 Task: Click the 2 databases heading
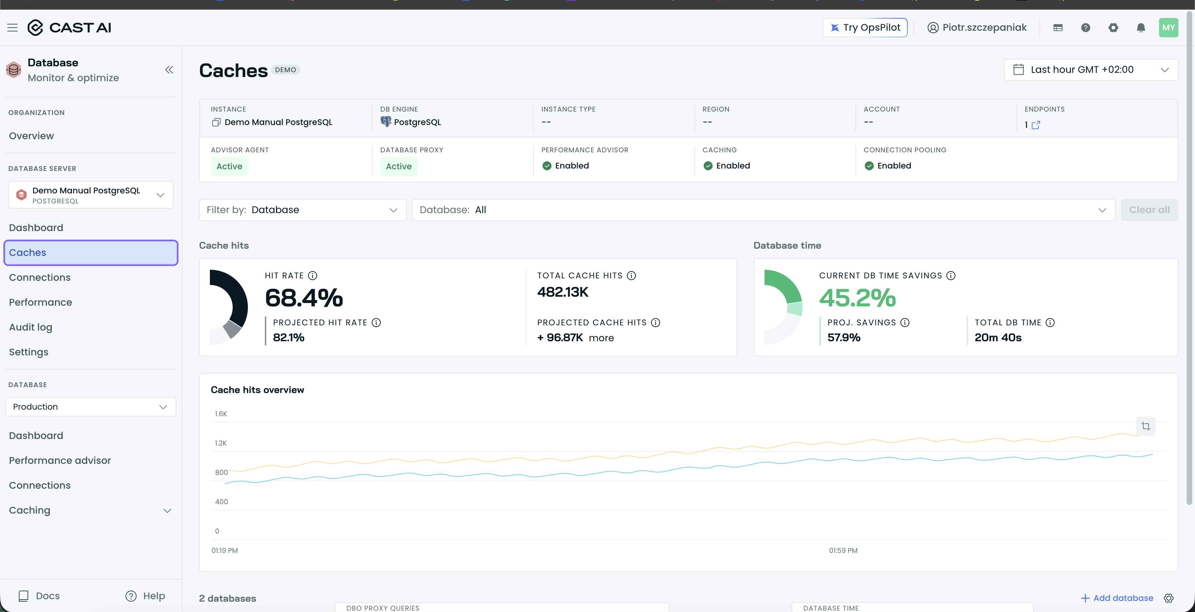(228, 599)
